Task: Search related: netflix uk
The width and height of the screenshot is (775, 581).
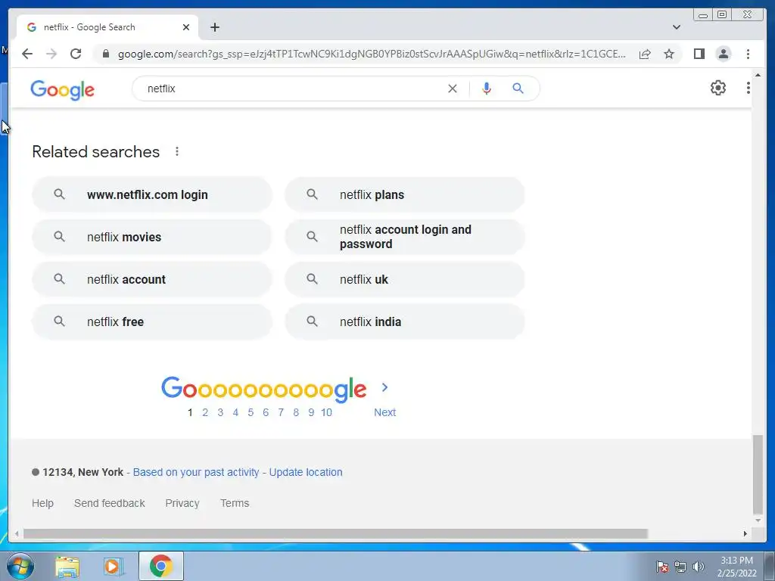Action: [404, 280]
